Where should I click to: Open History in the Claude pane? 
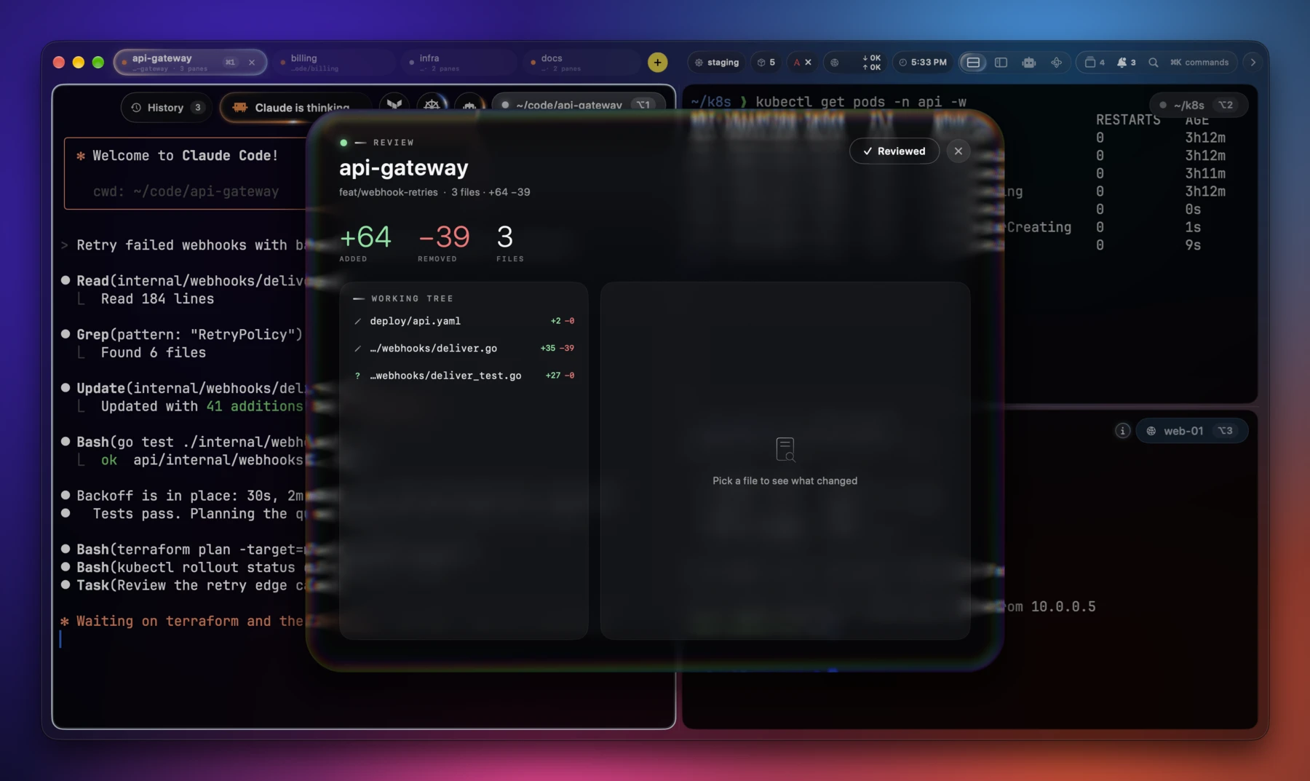pos(166,108)
